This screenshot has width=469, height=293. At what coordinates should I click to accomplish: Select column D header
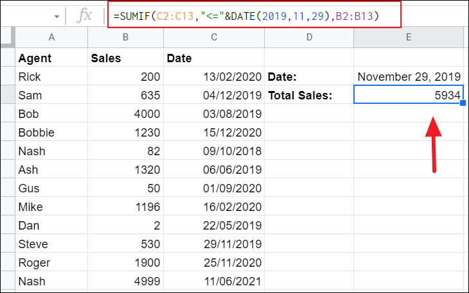pos(308,38)
